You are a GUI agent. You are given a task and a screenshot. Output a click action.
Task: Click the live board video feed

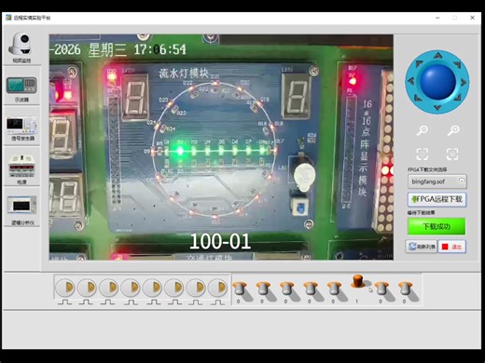tap(221, 147)
